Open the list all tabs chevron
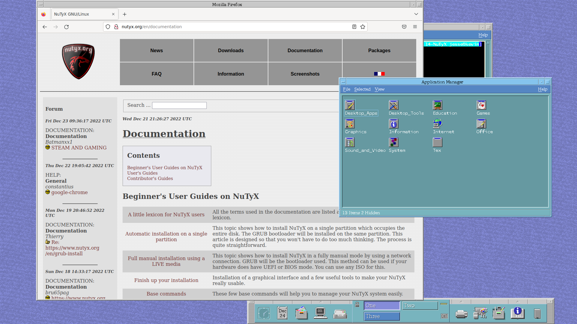This screenshot has height=324, width=577. pyautogui.click(x=416, y=14)
